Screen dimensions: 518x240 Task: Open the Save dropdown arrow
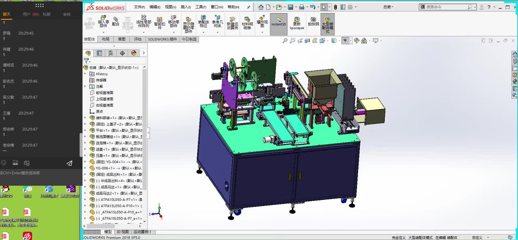[295, 7]
